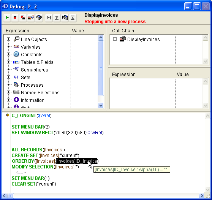
Task: Click the Step Out toolbar button
Action: 73,18
